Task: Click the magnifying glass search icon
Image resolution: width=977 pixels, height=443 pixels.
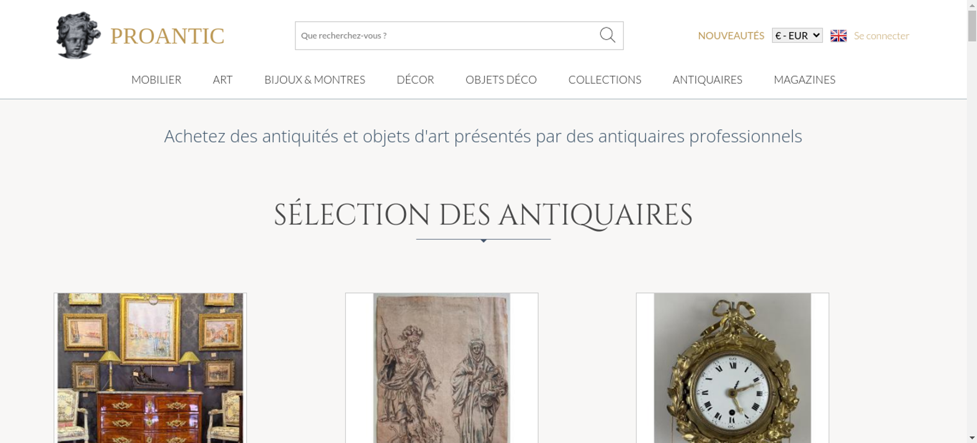Action: pos(607,35)
